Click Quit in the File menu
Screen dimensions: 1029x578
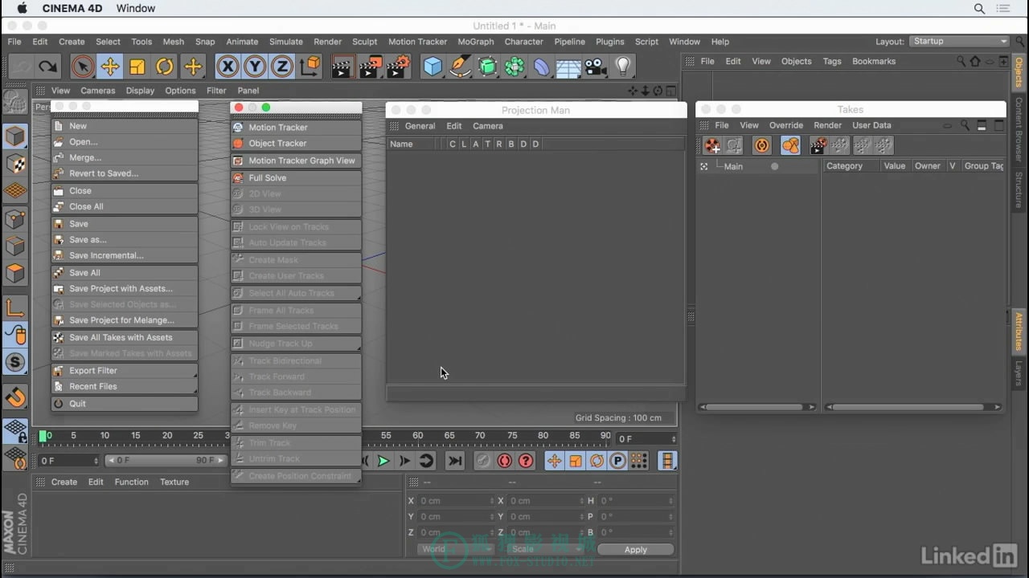pyautogui.click(x=125, y=404)
